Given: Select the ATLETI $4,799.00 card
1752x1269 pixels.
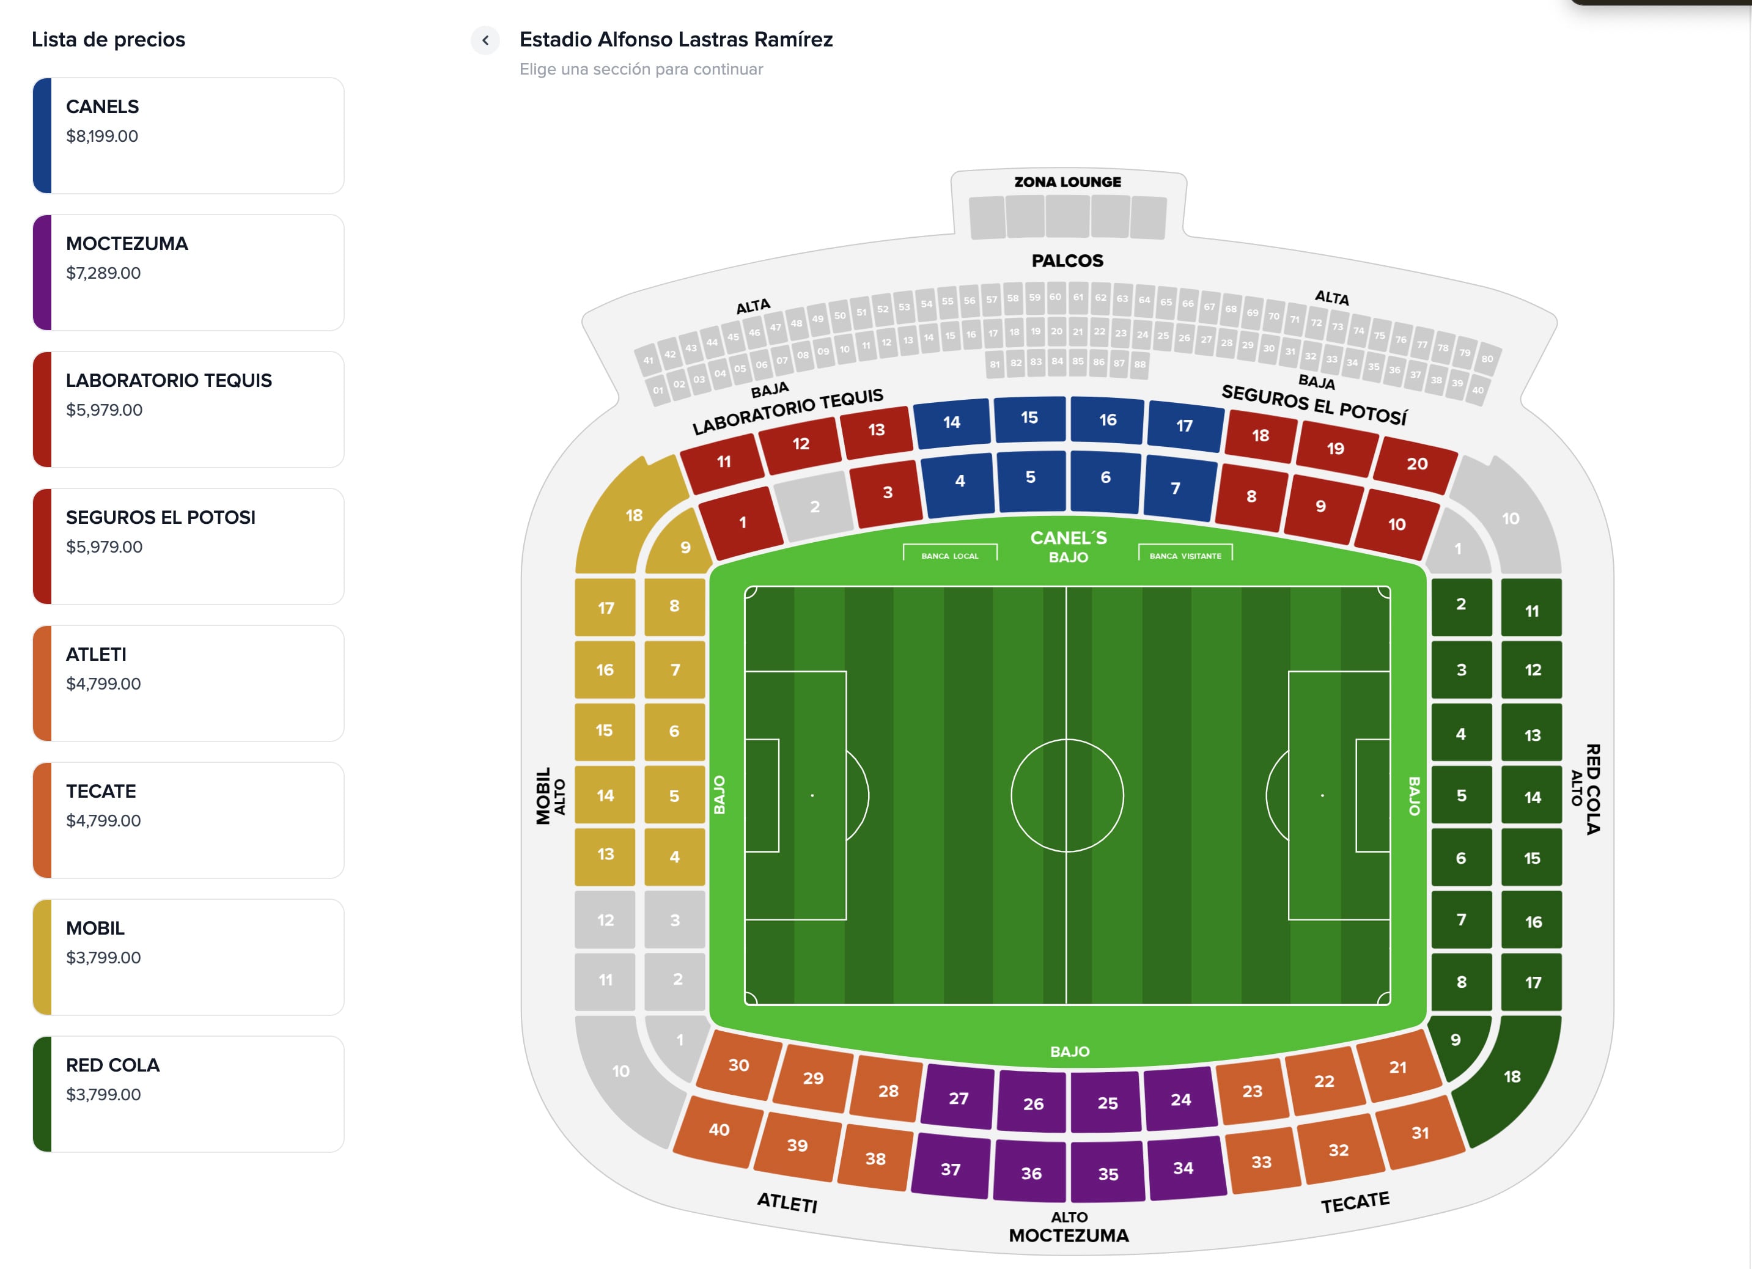Looking at the screenshot, I should coord(187,683).
